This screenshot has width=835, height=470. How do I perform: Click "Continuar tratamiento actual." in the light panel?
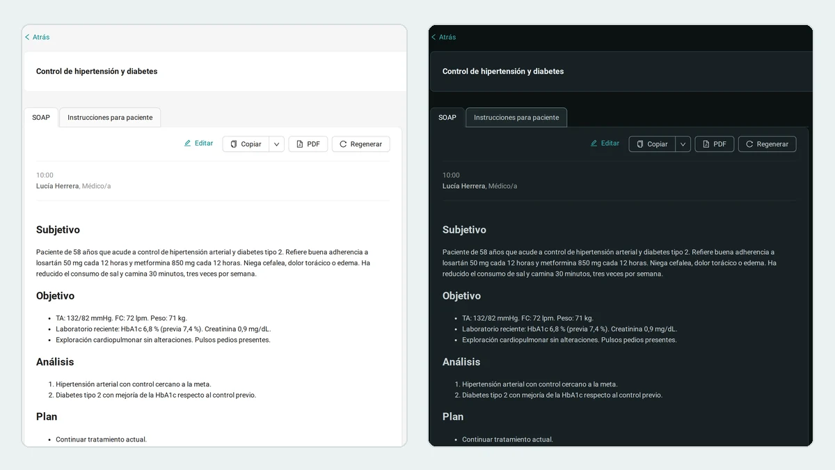[x=101, y=440]
